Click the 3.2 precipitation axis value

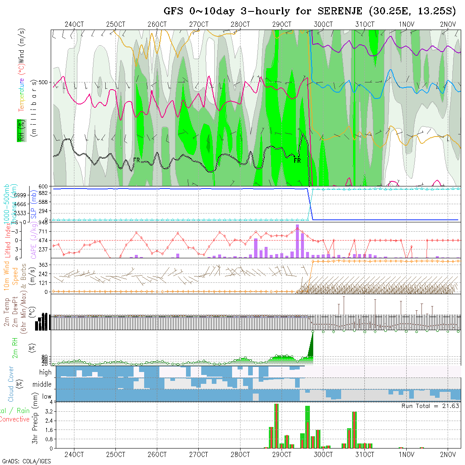tap(49, 411)
